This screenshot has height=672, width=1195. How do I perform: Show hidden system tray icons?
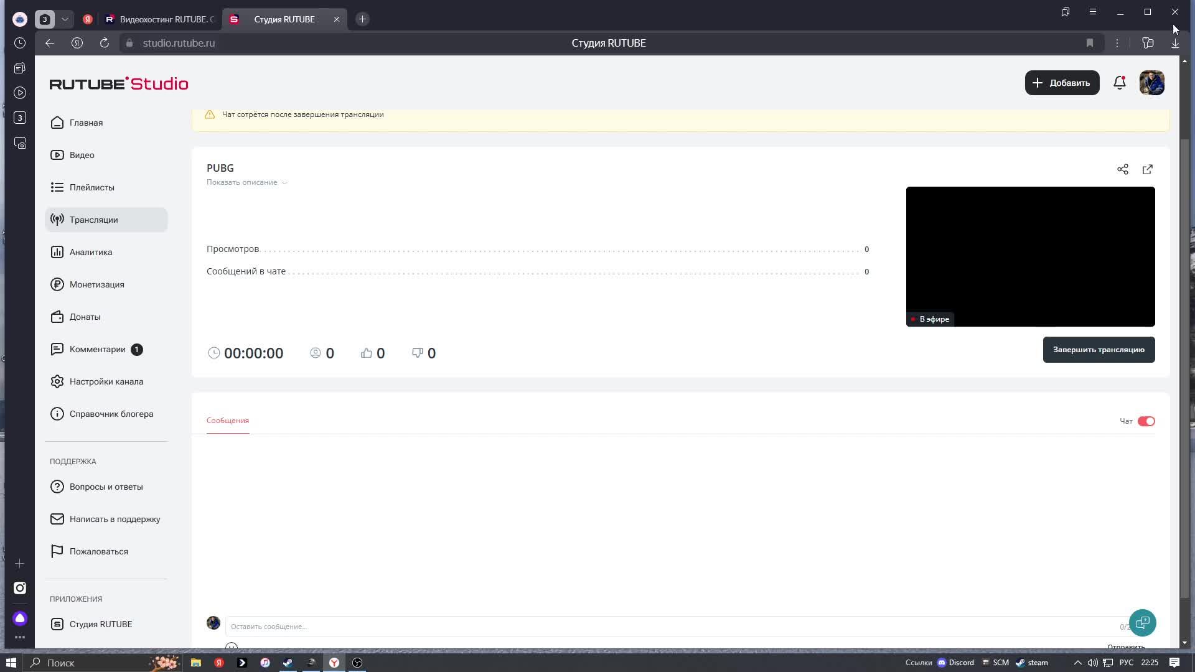pos(1077,663)
